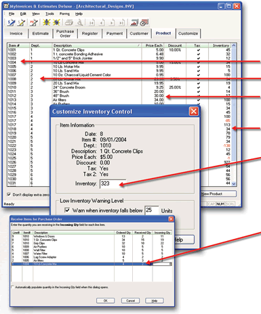Go to the first record icon

click(92, 22)
